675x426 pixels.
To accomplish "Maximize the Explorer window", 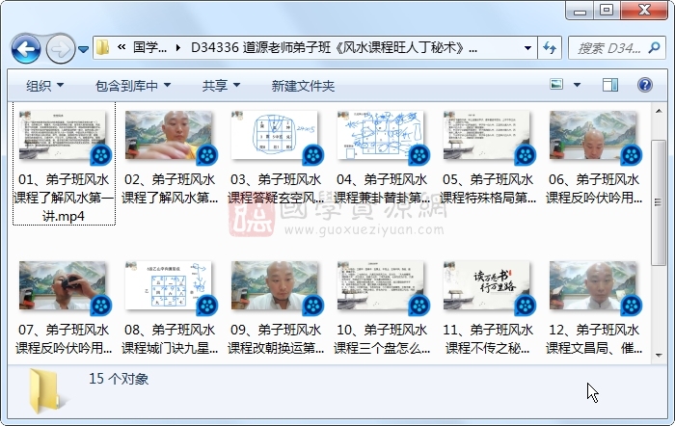I will (x=607, y=10).
